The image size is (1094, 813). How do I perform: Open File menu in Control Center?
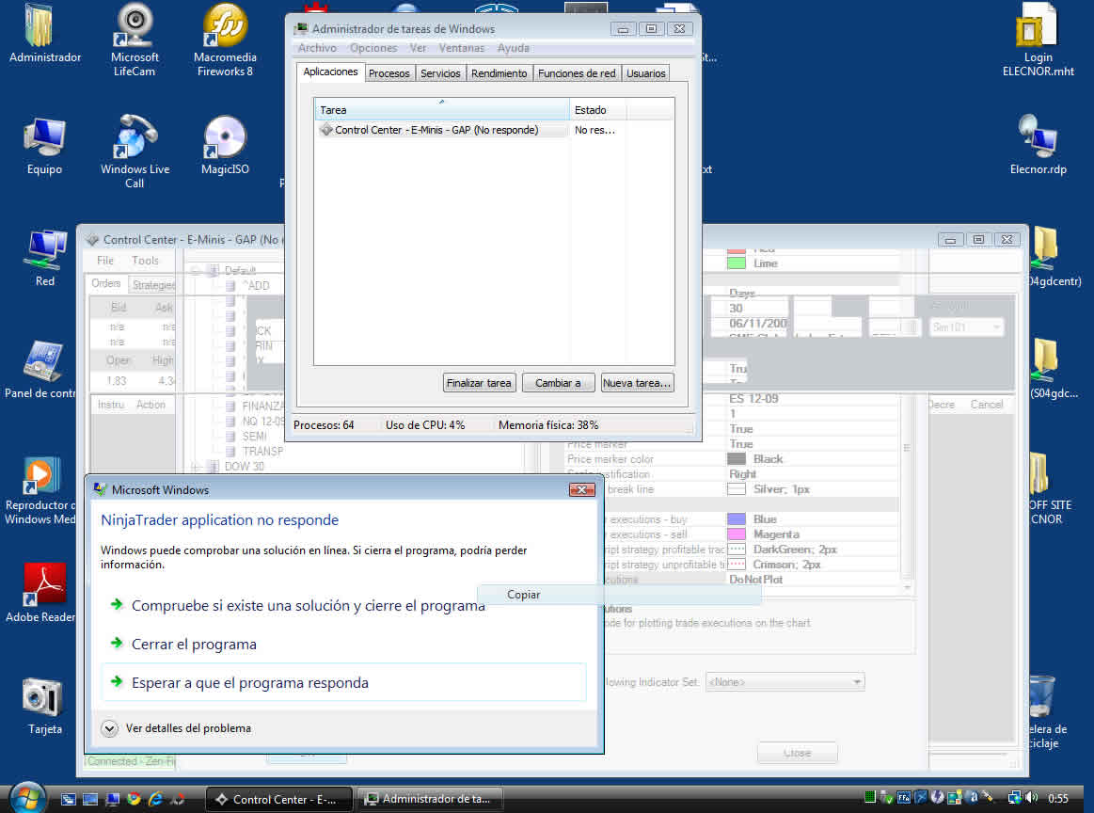(105, 261)
